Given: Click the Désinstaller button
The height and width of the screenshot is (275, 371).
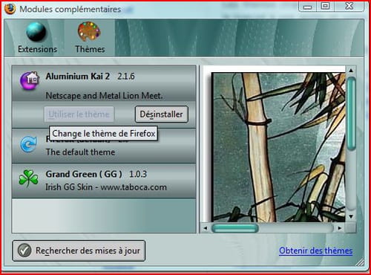Looking at the screenshot, I should (x=162, y=114).
